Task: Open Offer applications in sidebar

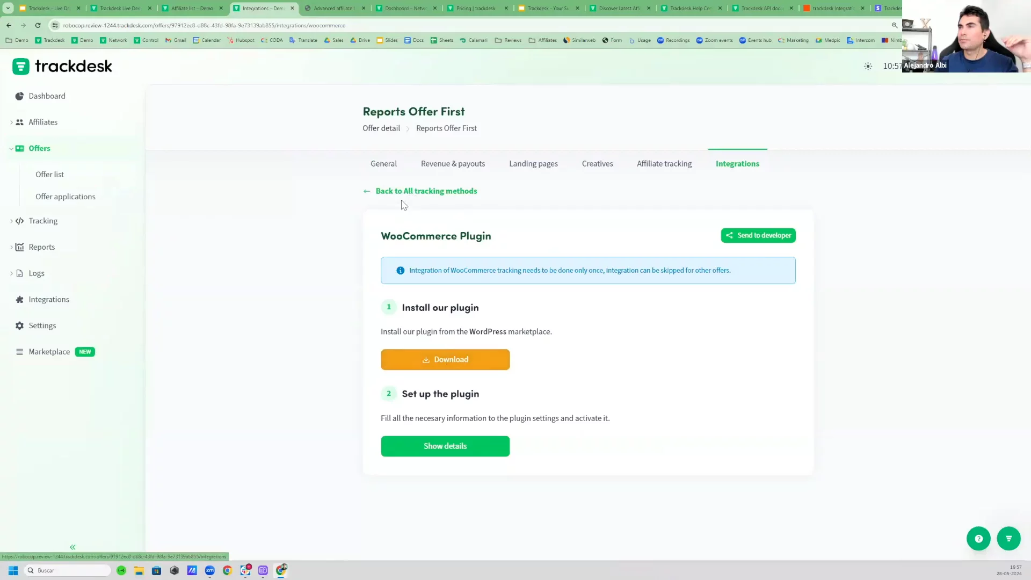Action: click(66, 197)
